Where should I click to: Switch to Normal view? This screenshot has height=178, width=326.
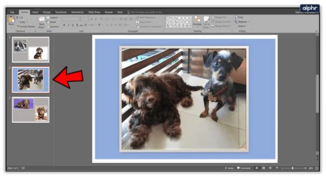click(x=257, y=168)
